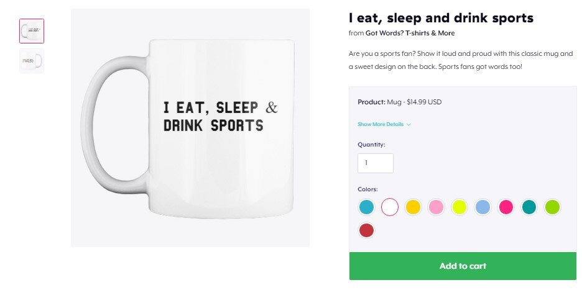Select the white color swatch
582x303 pixels.
coord(390,207)
